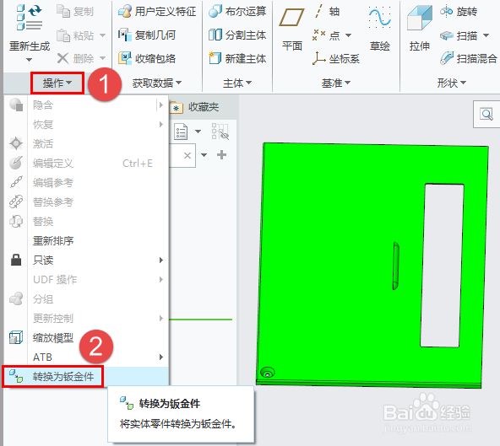Choose 编辑定义 (Edit definition) menu item

coord(86,163)
